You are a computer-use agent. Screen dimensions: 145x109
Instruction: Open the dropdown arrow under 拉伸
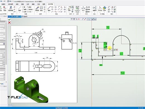coord(105,12)
